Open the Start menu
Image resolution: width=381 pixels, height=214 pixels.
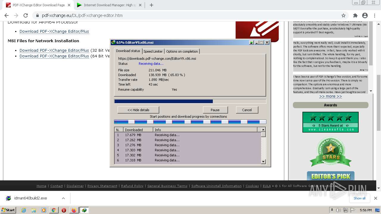pos(8,210)
